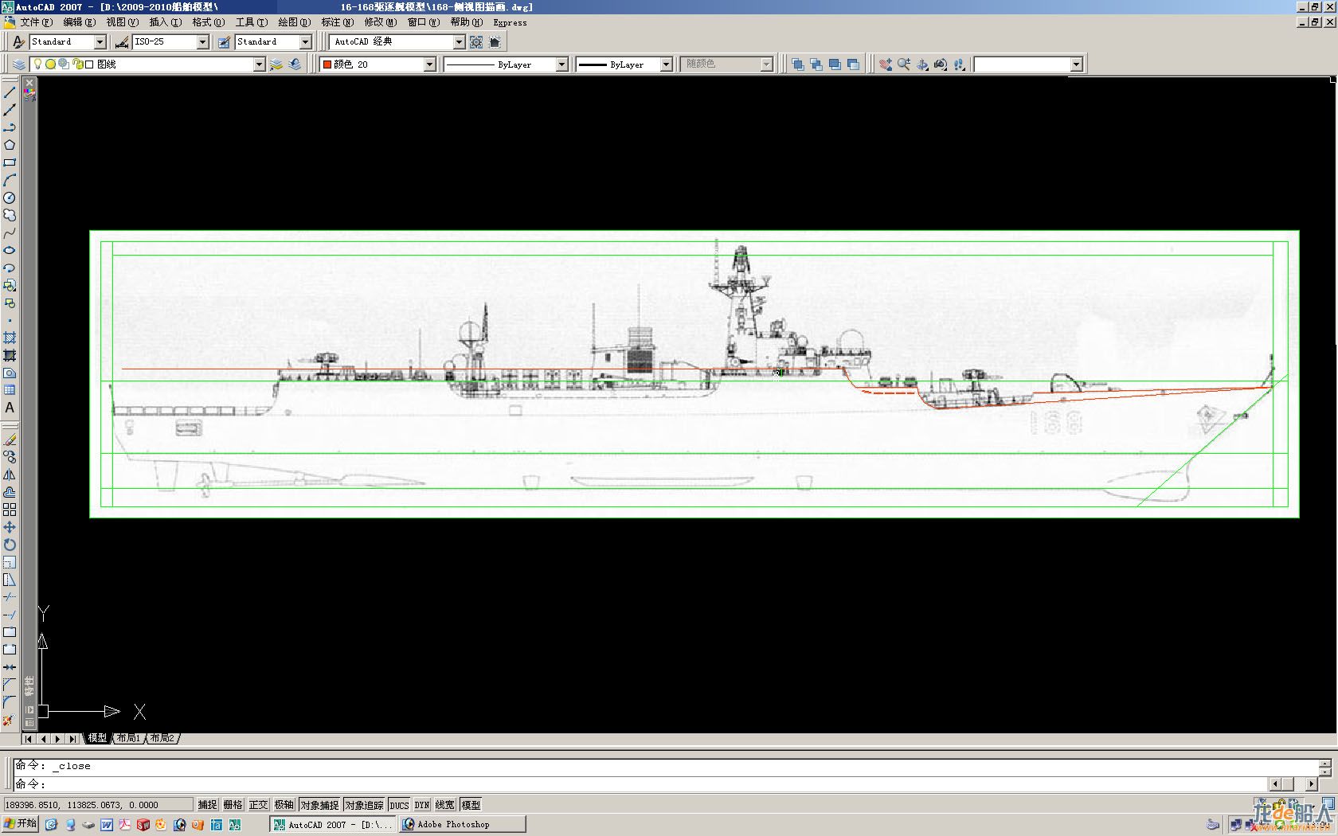Open the 修改(M) menu
The height and width of the screenshot is (836, 1338).
tap(380, 22)
